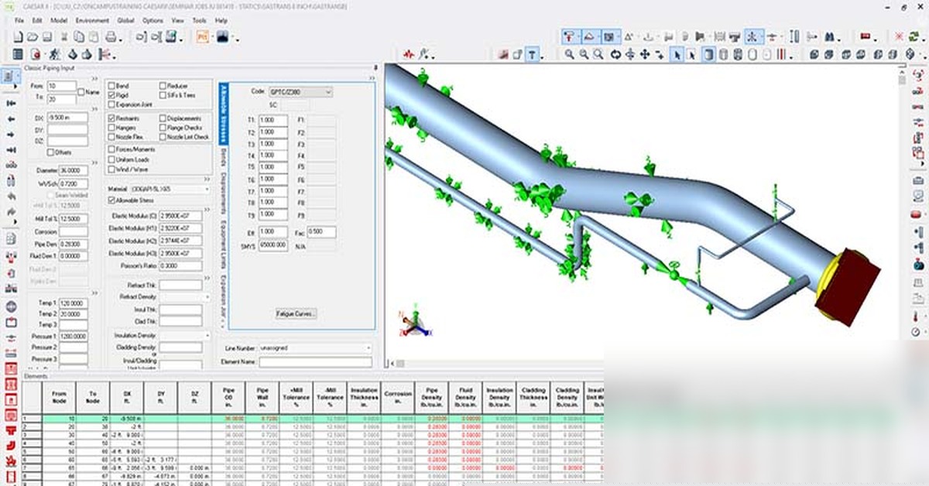Open the Model menu
Viewport: 929px width, 486px height.
click(60, 20)
